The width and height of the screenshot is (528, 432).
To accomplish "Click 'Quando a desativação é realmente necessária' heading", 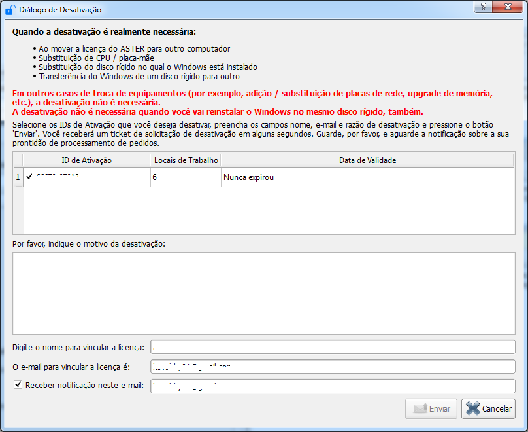I will click(x=104, y=31).
